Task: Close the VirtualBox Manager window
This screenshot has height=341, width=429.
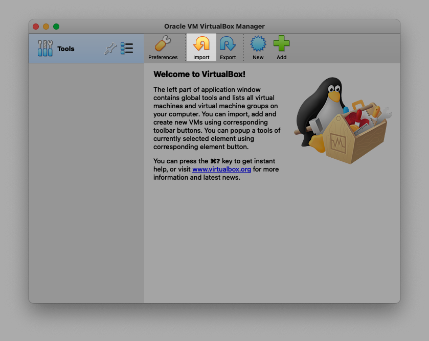Action: pos(36,27)
